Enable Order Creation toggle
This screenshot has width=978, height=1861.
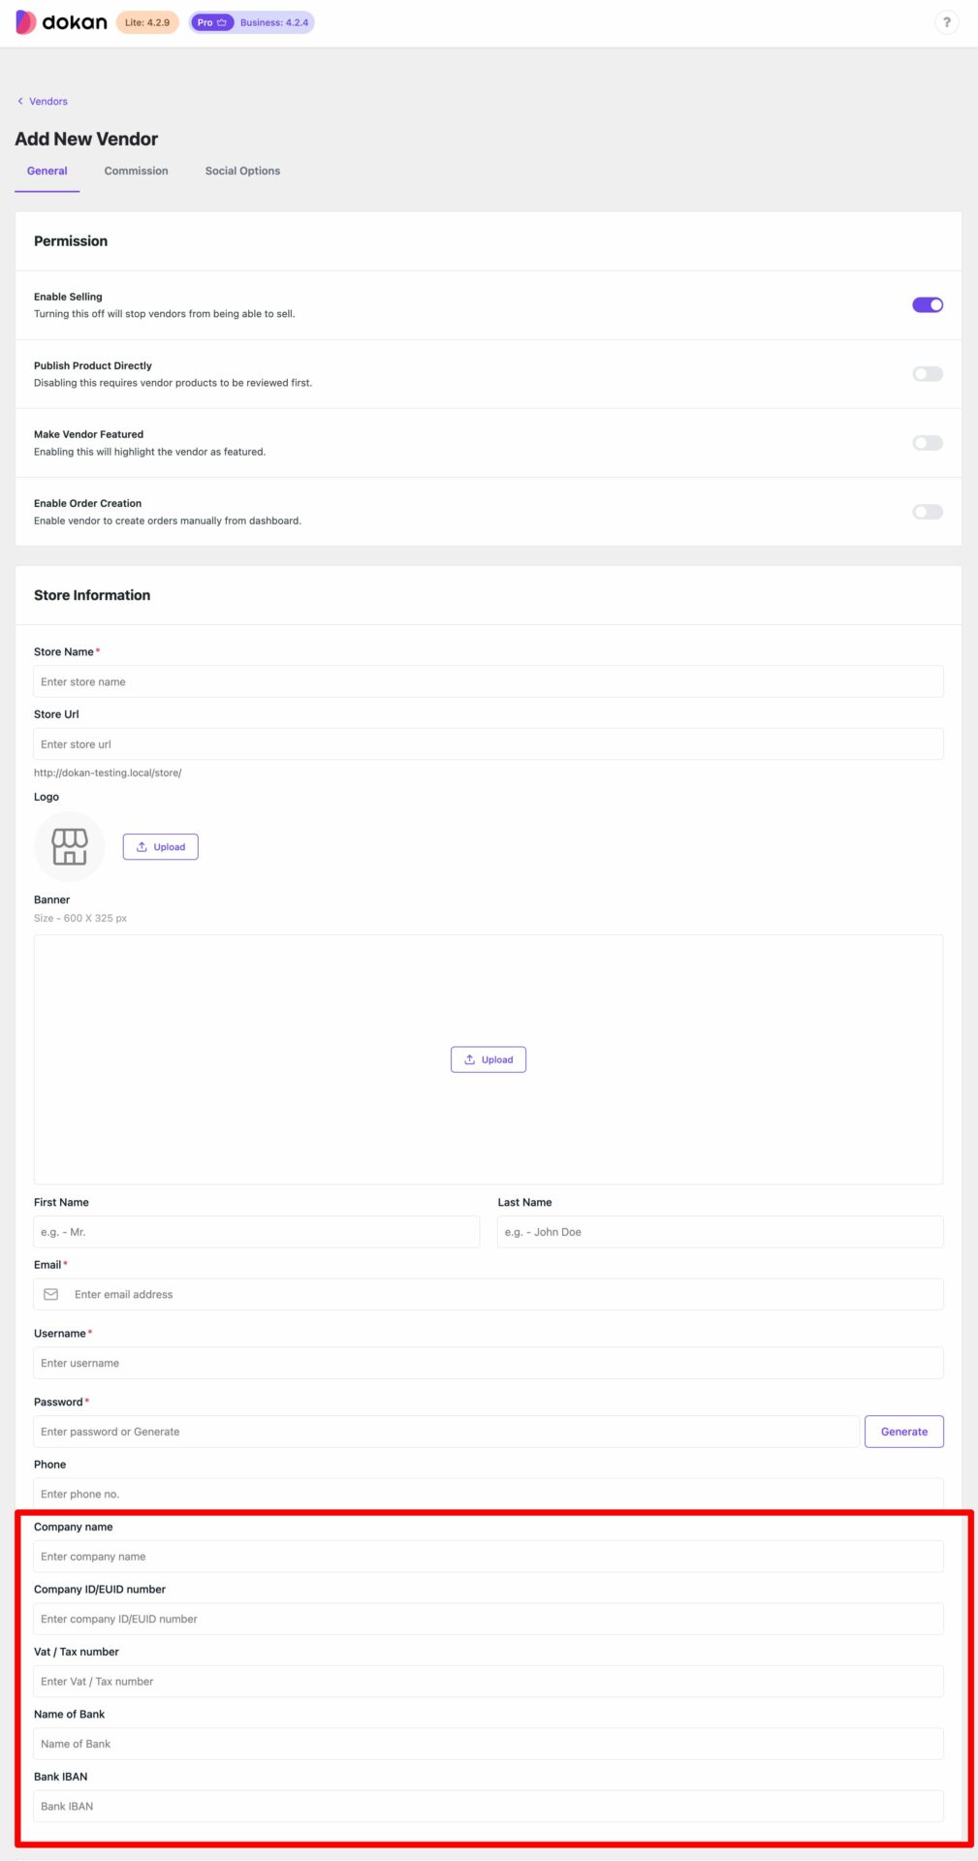click(928, 511)
